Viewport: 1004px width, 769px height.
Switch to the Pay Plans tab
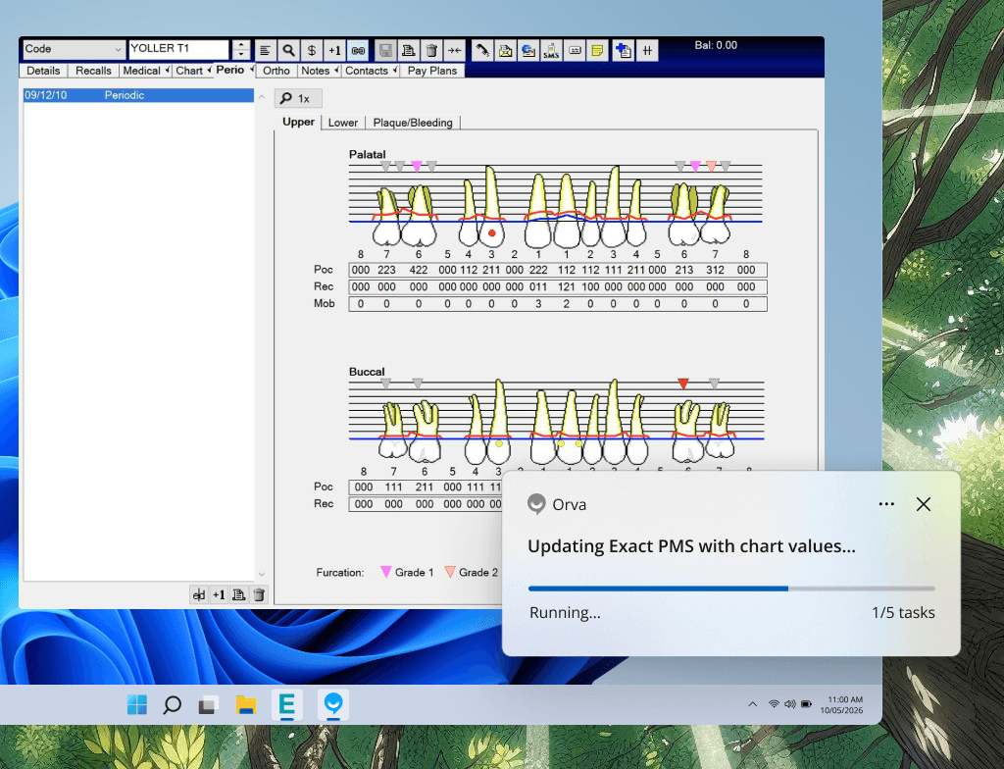432,71
